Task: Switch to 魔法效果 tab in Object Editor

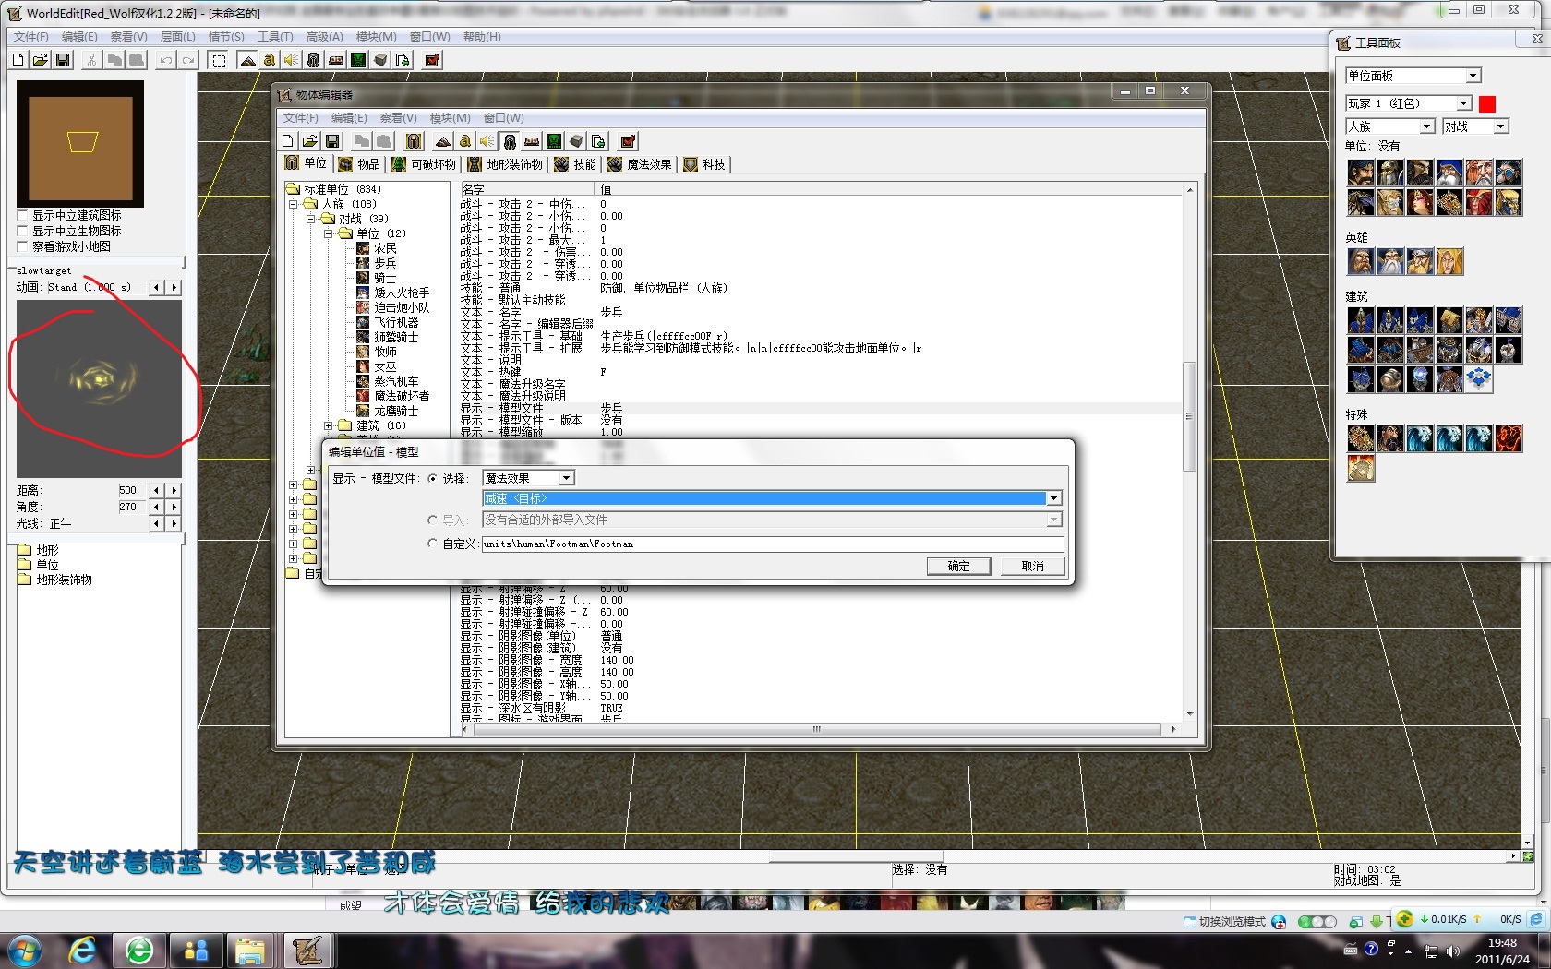Action: [x=640, y=164]
